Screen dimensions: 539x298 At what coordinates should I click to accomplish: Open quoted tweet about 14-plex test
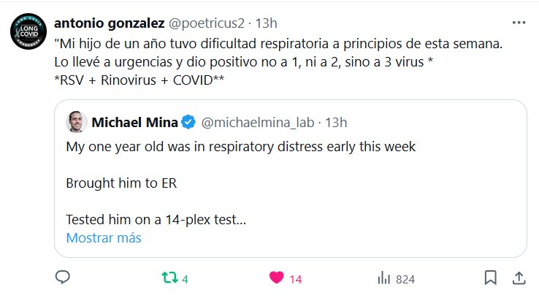292,183
